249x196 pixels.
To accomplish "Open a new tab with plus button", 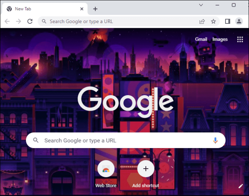I will pos(95,9).
